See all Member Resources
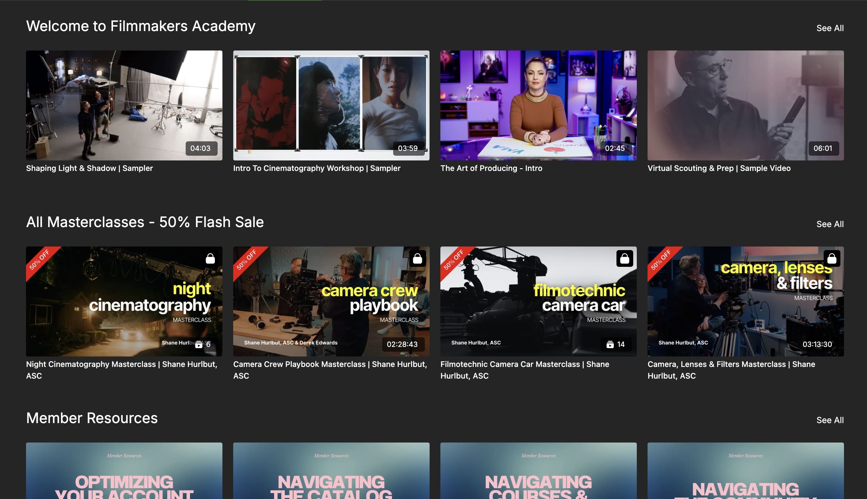 point(830,420)
